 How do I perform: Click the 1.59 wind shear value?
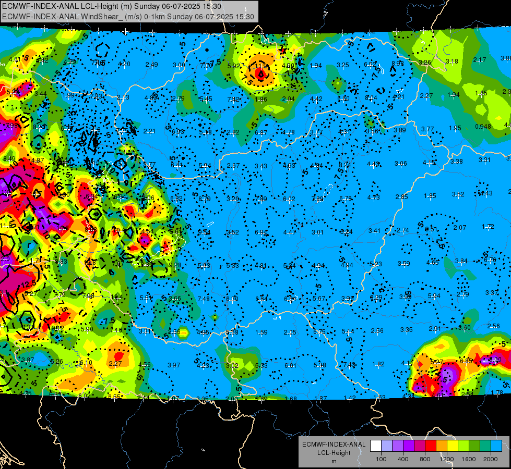262,332
